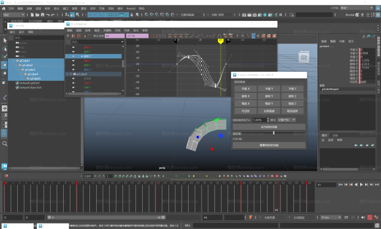The height and width of the screenshot is (229, 381).
Task: Click the go to end of playback button
Action: coord(377,184)
